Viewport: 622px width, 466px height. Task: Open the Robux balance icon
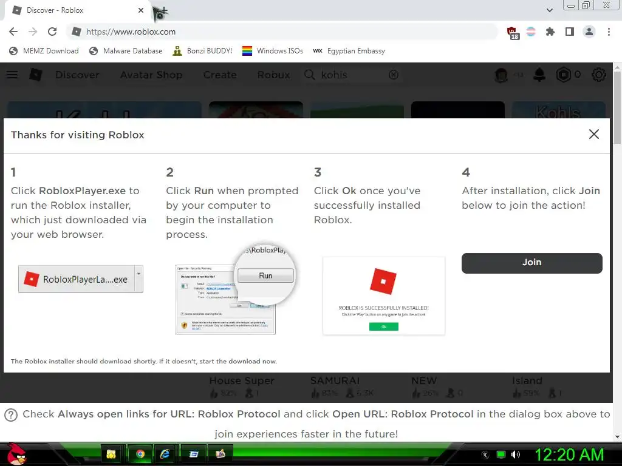click(563, 75)
